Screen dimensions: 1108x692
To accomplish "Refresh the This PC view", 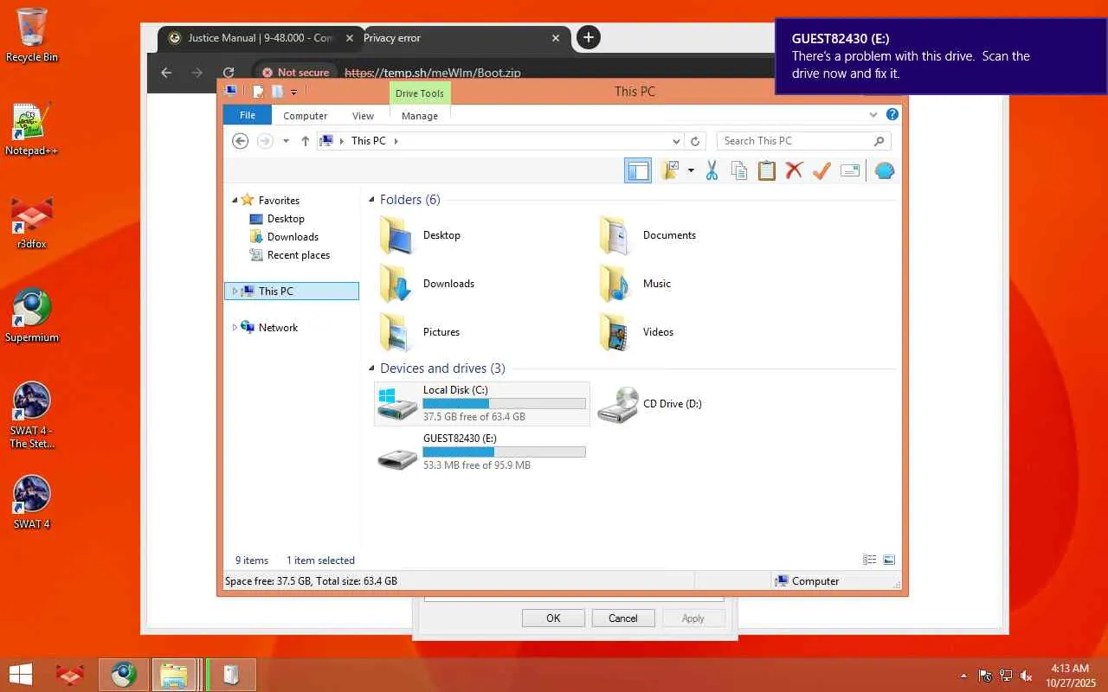I will 695,141.
